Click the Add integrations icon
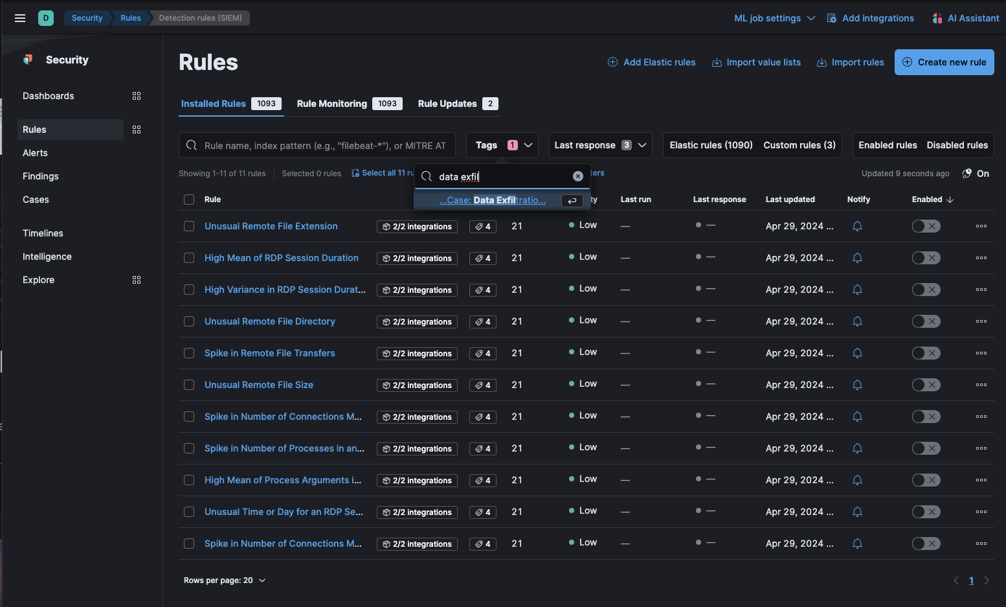1006x607 pixels. coord(831,17)
